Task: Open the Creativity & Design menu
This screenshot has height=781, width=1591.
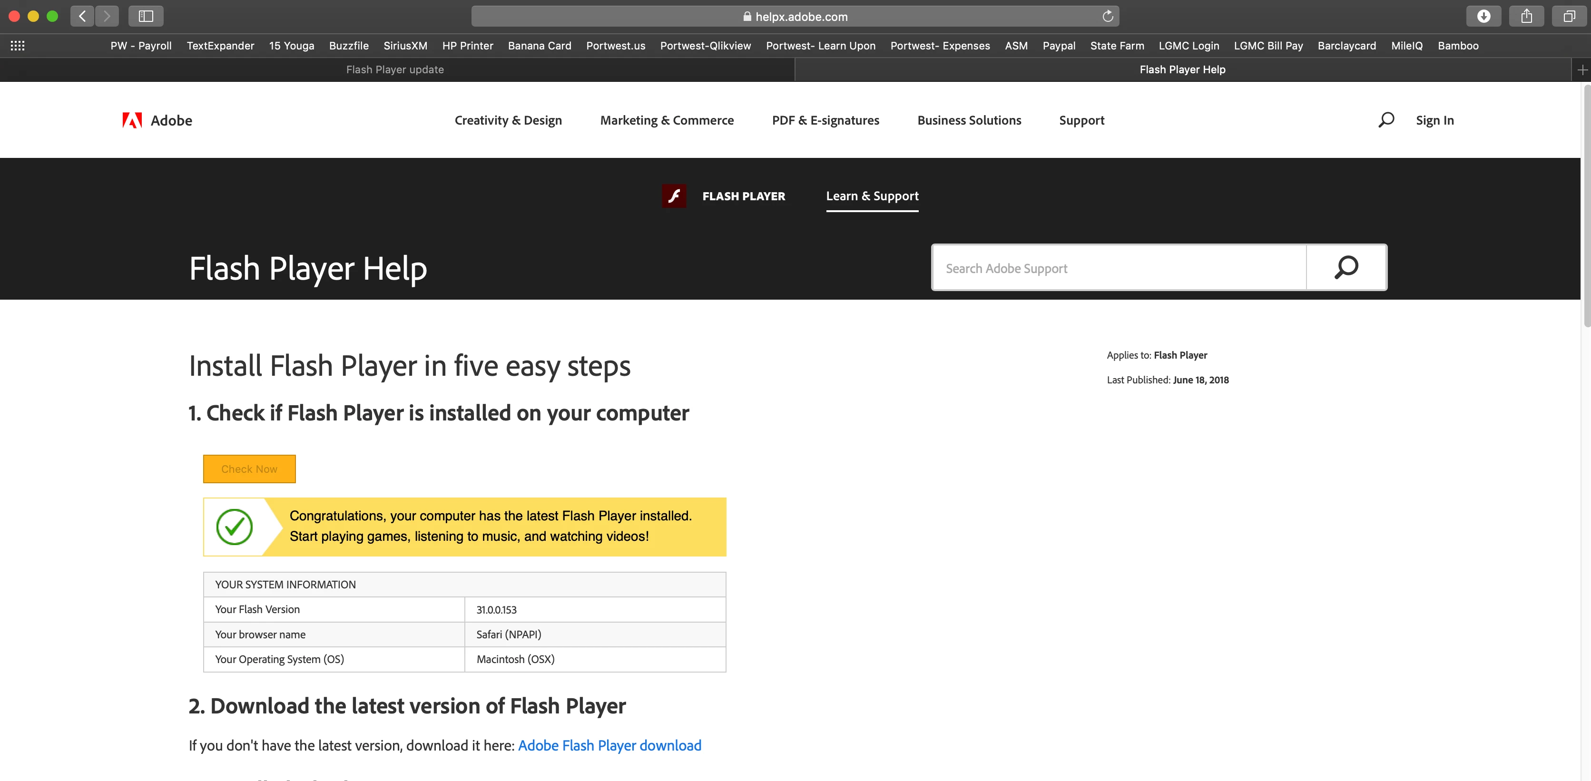Action: tap(508, 120)
